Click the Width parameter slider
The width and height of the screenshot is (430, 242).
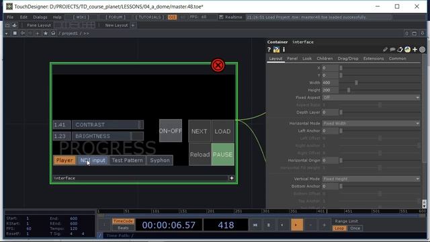[x=380, y=83]
